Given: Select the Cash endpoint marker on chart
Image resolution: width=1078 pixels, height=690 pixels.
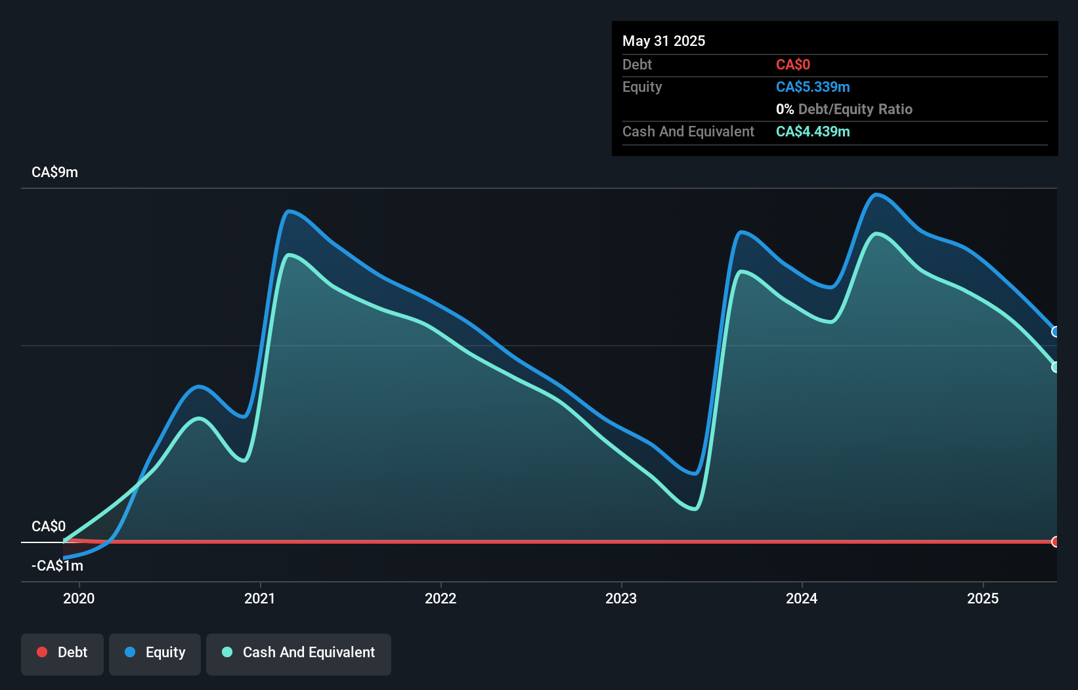Looking at the screenshot, I should [x=1056, y=367].
